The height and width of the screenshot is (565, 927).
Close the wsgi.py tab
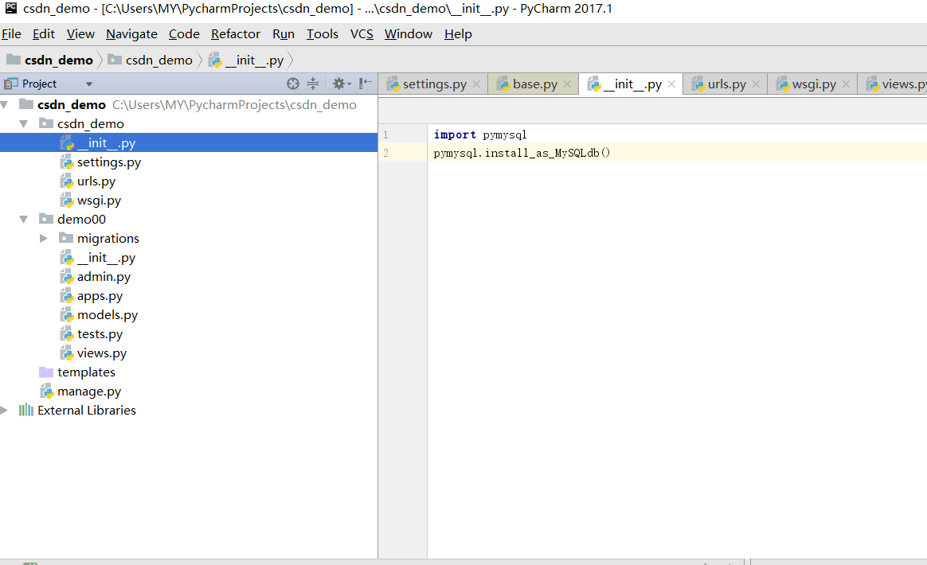pos(846,84)
